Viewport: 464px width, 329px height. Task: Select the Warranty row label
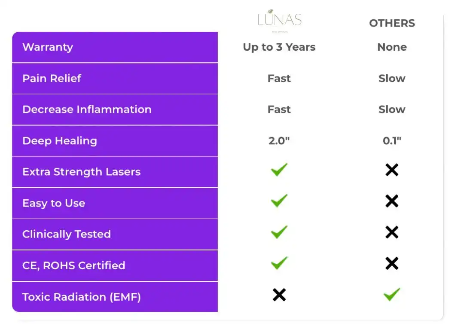pyautogui.click(x=48, y=47)
